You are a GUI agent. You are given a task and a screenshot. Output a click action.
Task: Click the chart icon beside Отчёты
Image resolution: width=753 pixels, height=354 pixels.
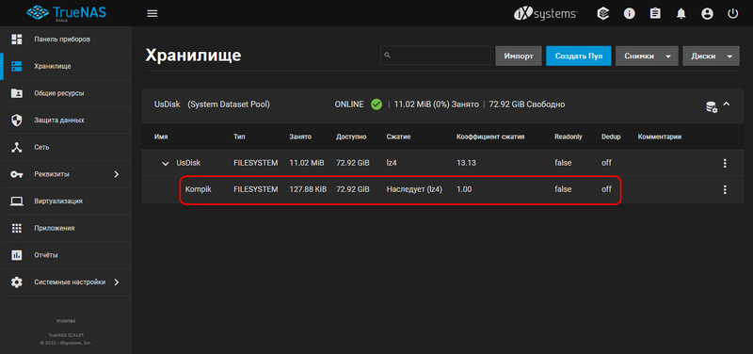[x=17, y=255]
